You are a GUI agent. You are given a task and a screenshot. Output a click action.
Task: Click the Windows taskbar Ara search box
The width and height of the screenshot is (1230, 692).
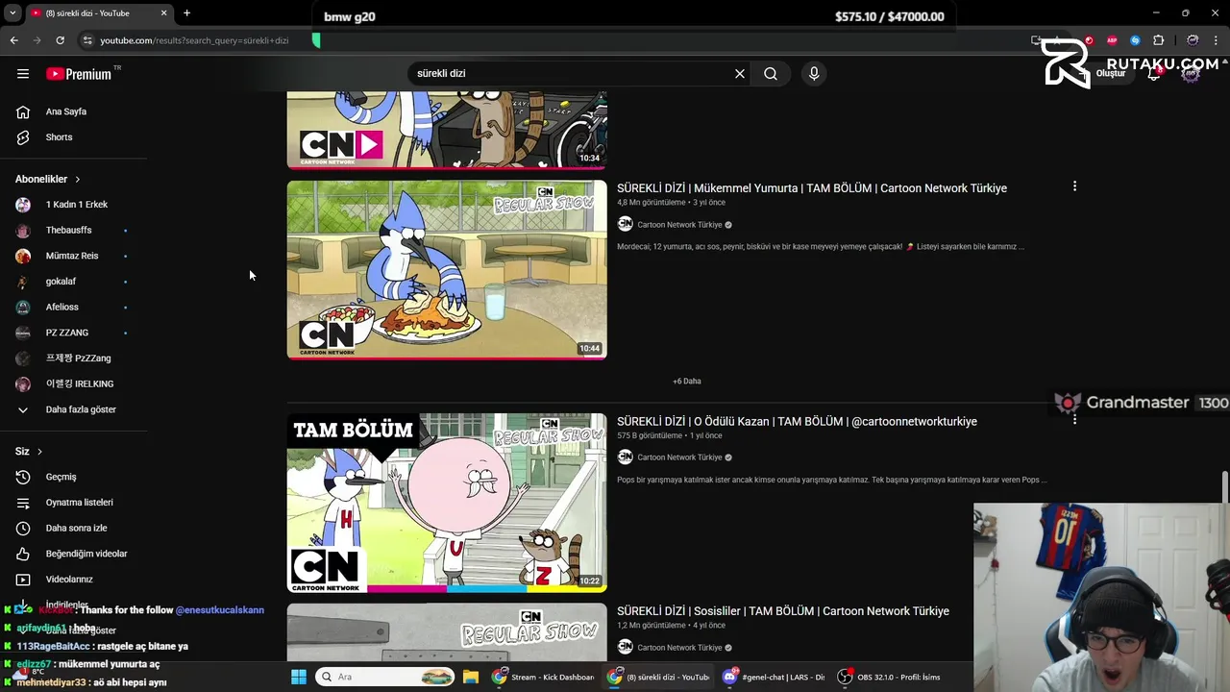pyautogui.click(x=384, y=677)
